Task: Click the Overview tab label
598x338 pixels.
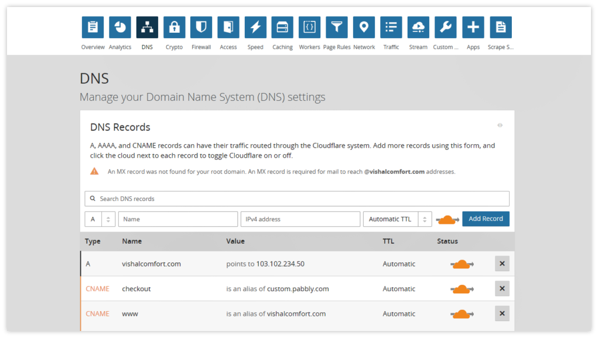Action: (93, 47)
